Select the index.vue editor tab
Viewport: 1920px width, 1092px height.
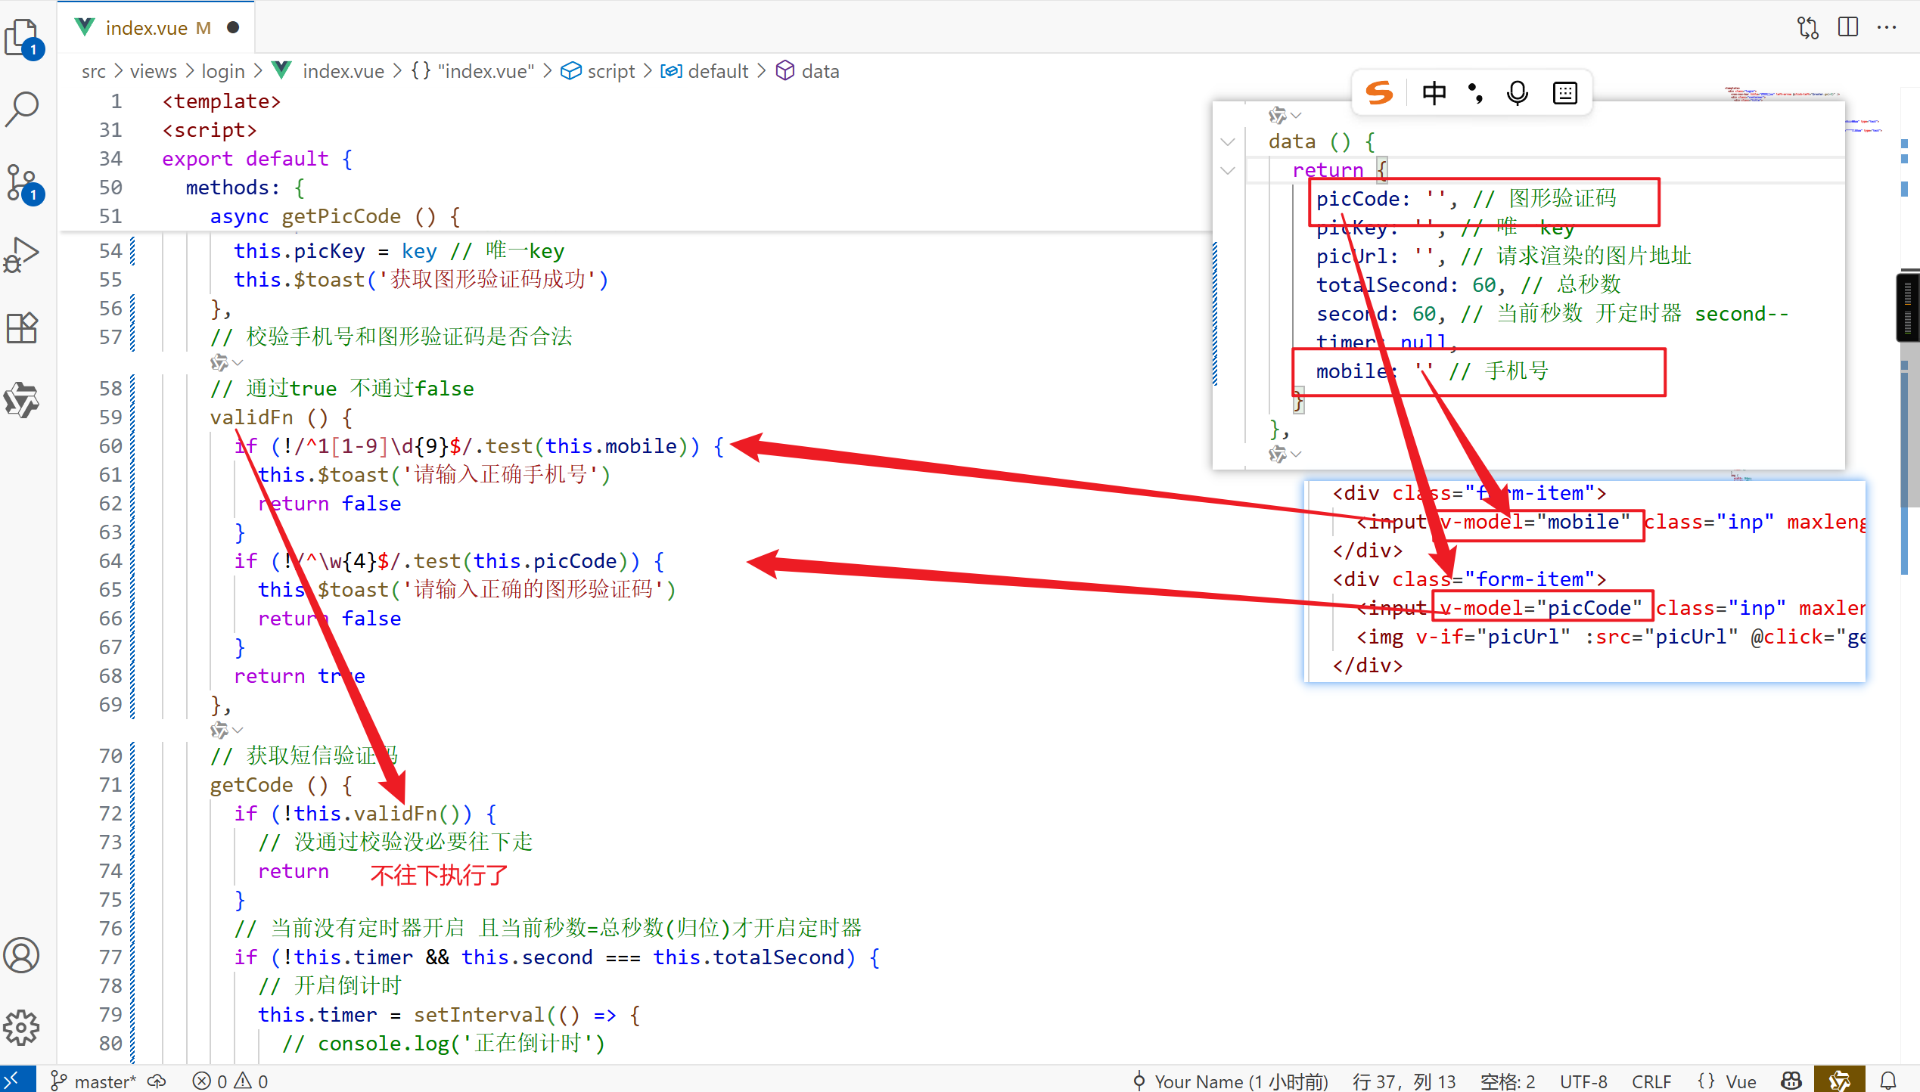click(146, 28)
